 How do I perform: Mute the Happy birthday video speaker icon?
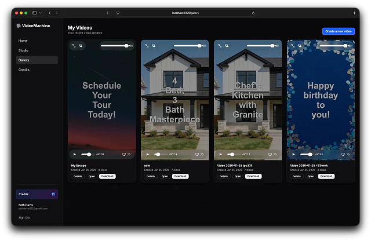(x=350, y=45)
